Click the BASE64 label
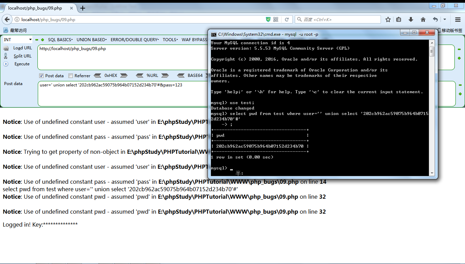This screenshot has width=465, height=264. (195, 76)
